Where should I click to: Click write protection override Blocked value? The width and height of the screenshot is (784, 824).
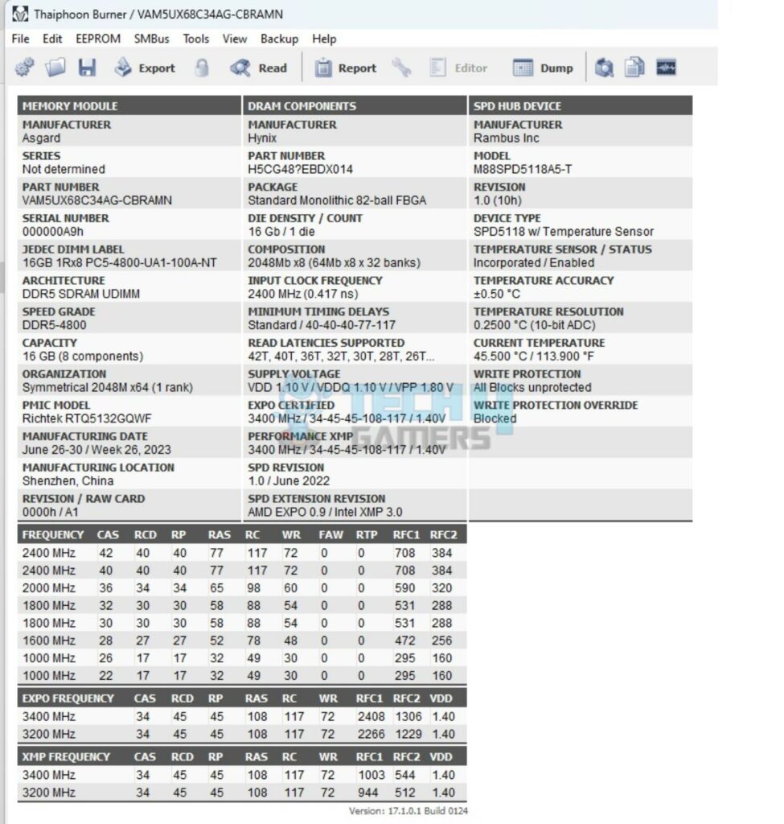click(495, 418)
